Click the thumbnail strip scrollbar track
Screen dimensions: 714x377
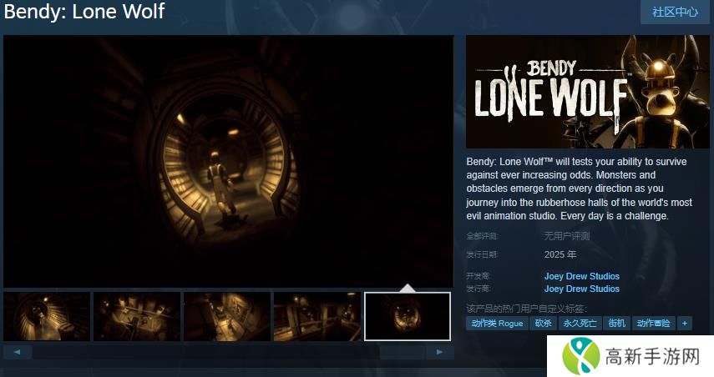tap(228, 352)
